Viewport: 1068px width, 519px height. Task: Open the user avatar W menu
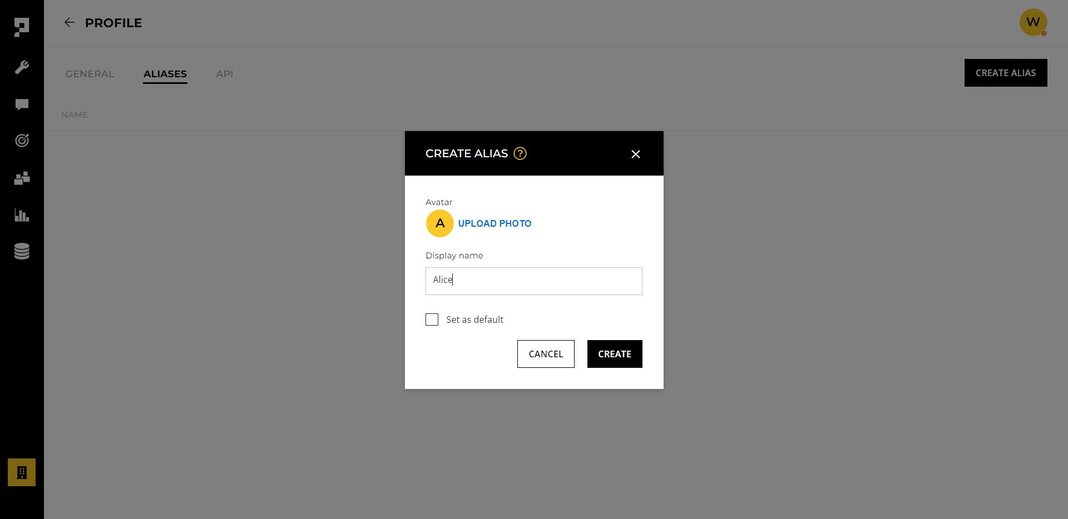coord(1034,22)
